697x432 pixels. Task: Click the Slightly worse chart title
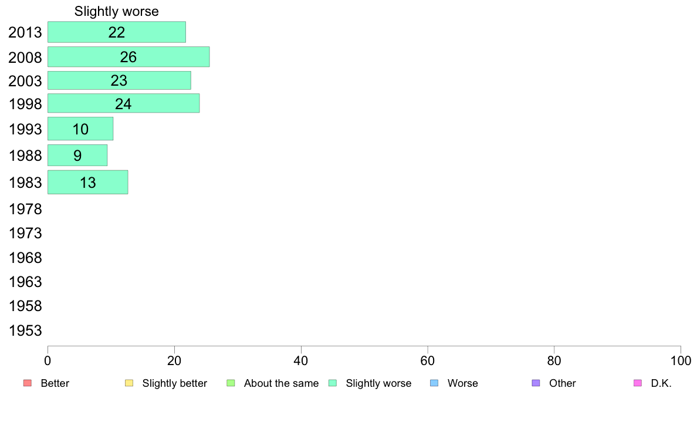click(x=117, y=12)
